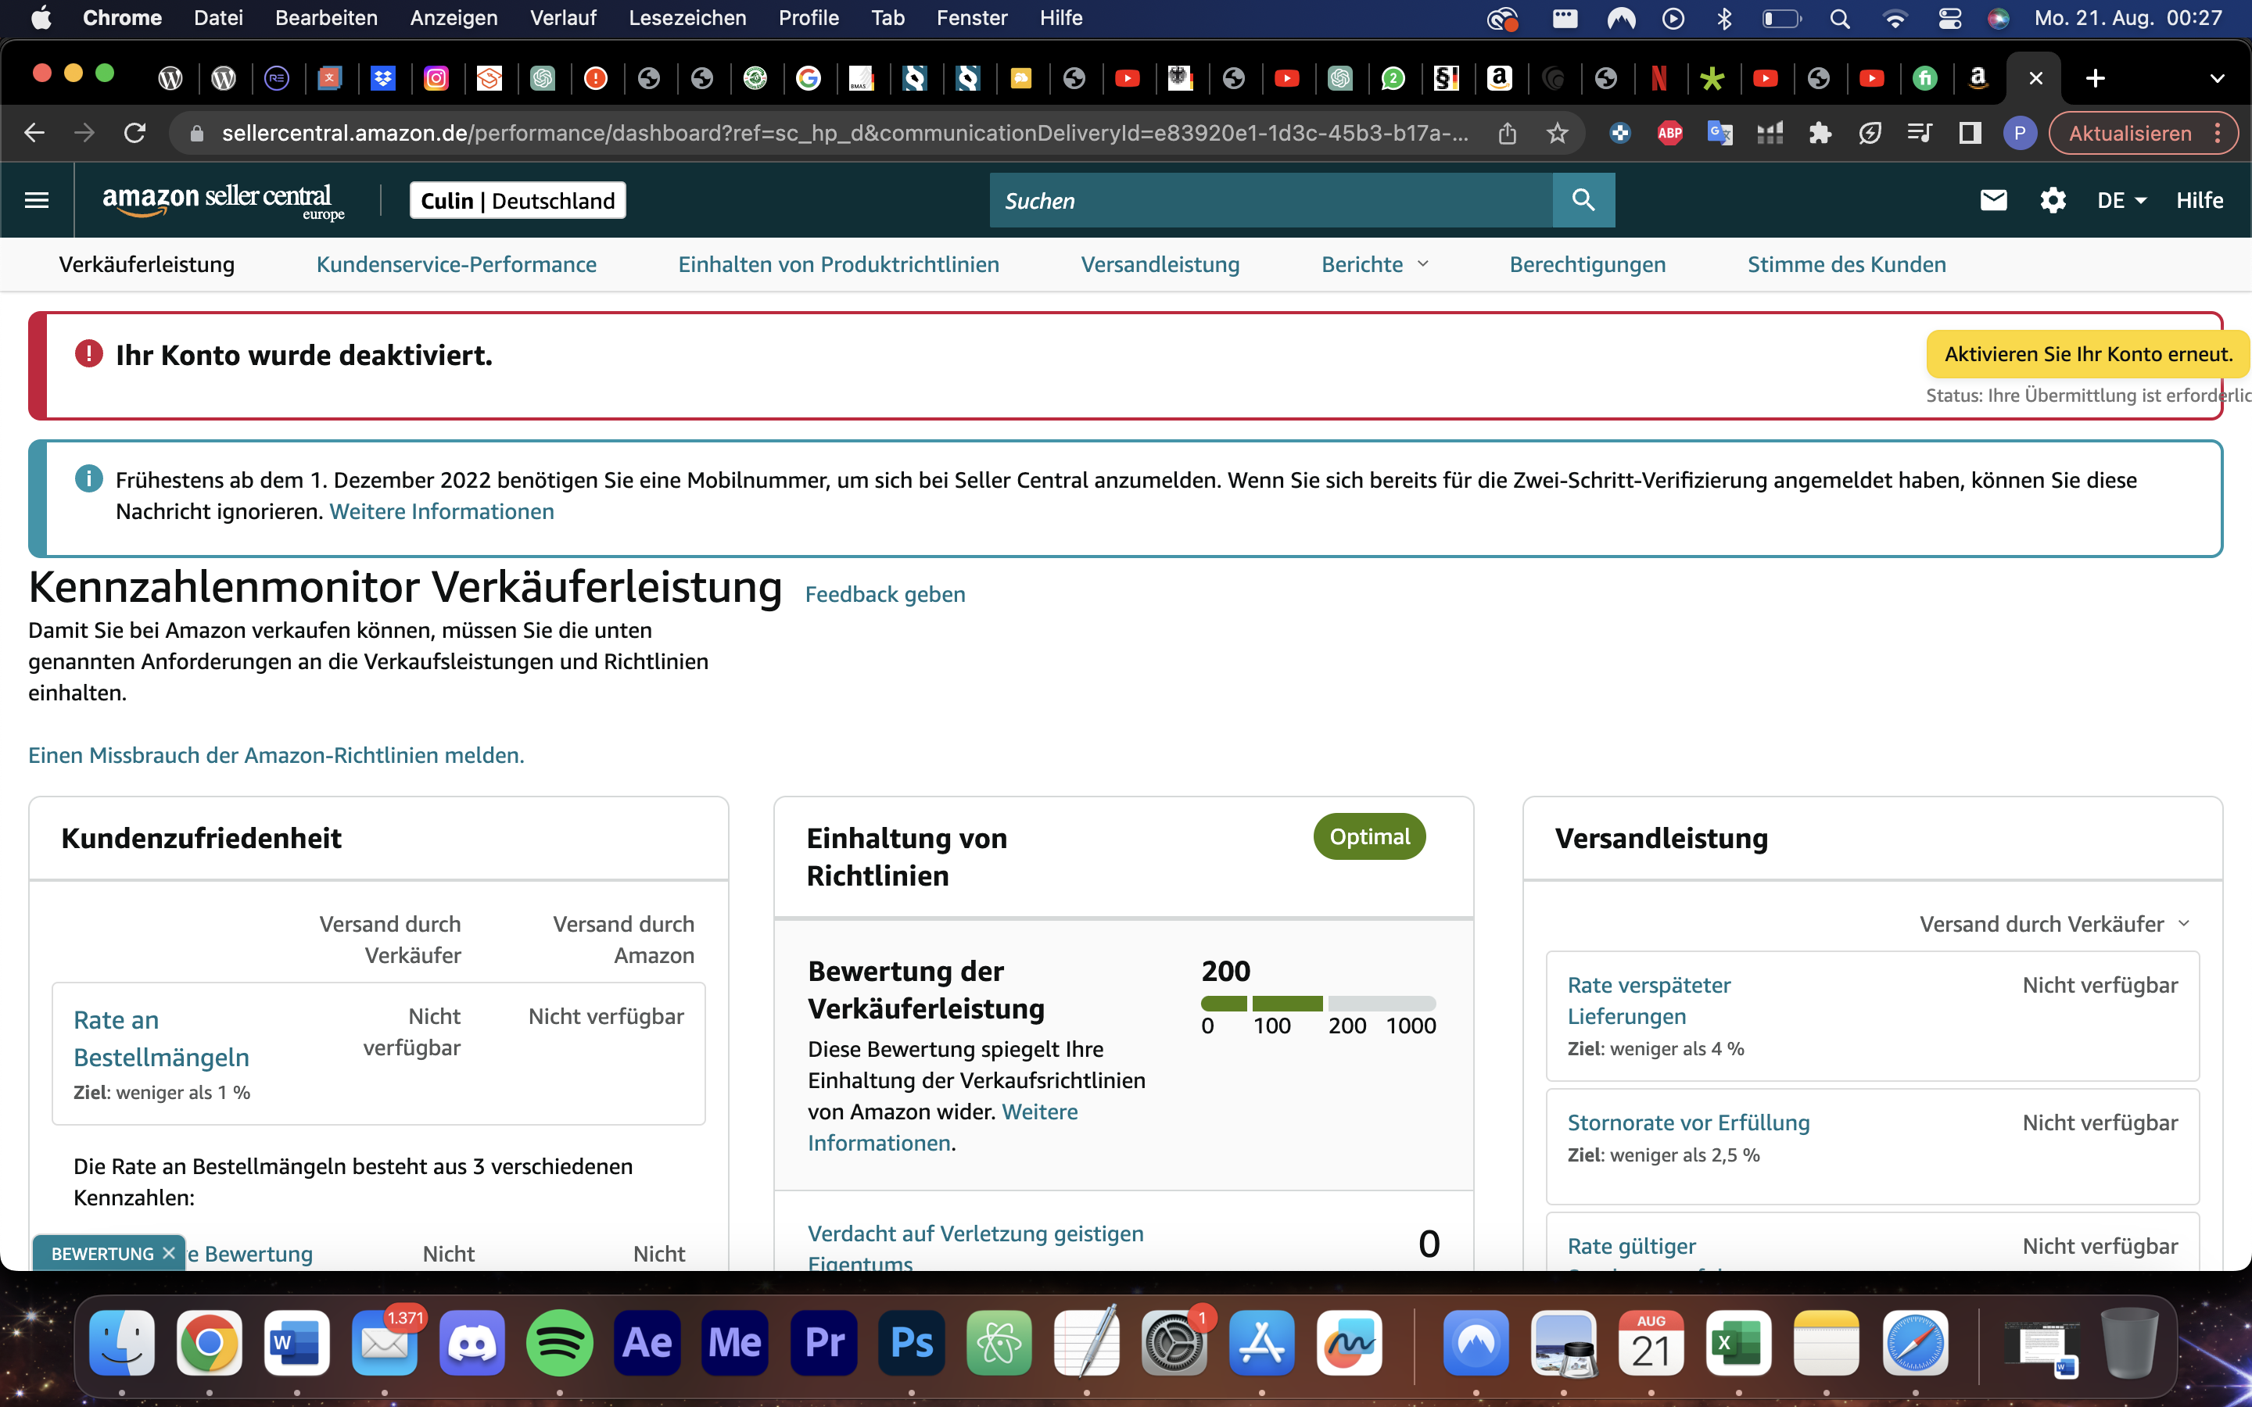Select the Verkäuferleistung tab

(146, 264)
